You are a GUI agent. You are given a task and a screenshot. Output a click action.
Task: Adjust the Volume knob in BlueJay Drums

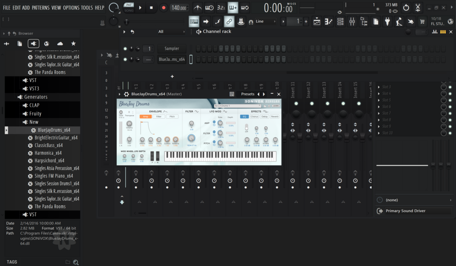click(x=129, y=124)
